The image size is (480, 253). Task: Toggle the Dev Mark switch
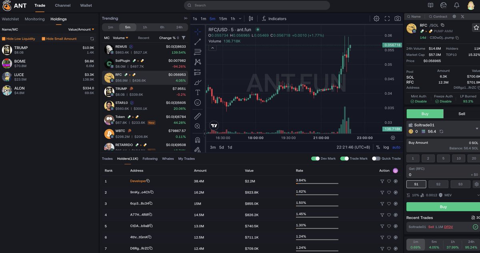[x=316, y=158]
